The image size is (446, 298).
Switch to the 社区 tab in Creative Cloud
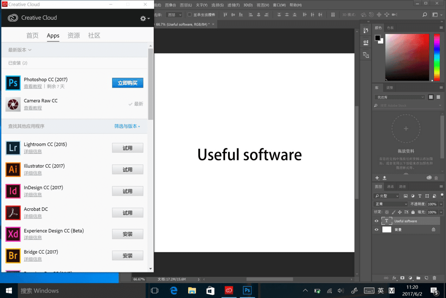coord(94,36)
